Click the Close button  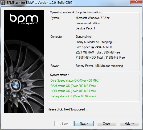pos(107,124)
